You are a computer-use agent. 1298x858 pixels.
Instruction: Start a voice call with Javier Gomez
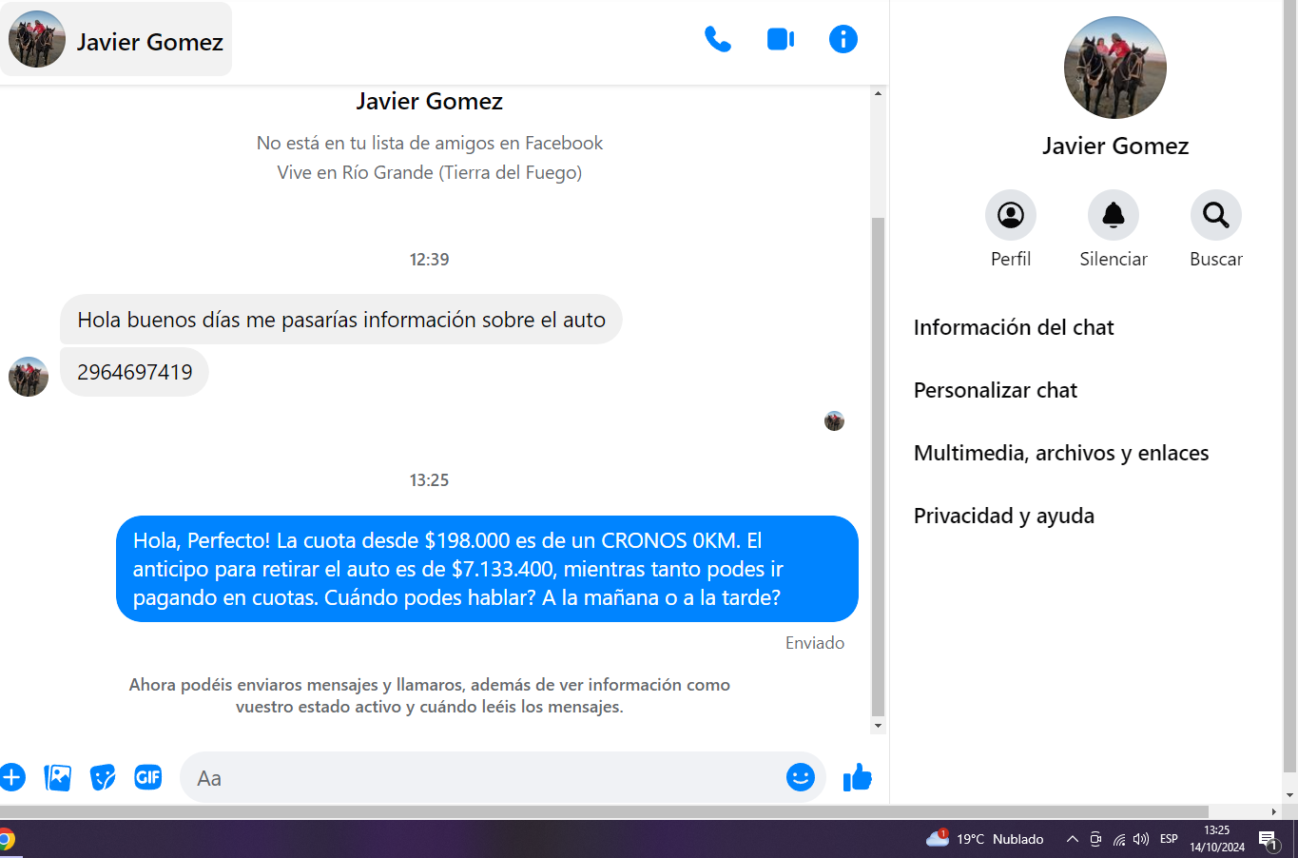coord(717,39)
